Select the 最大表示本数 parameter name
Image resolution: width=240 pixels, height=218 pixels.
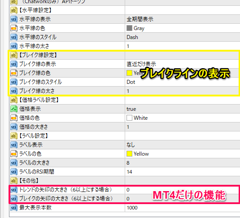(x=35, y=208)
